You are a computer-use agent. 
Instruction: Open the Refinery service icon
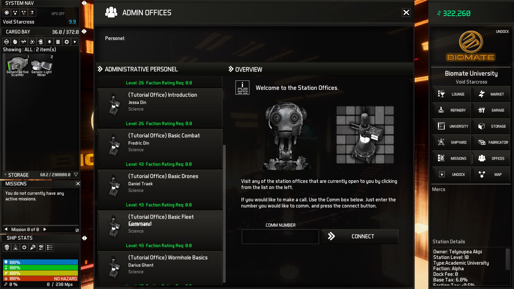click(x=441, y=110)
